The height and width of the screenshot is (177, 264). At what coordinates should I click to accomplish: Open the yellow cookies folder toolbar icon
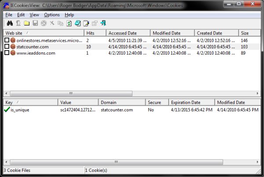26,23
